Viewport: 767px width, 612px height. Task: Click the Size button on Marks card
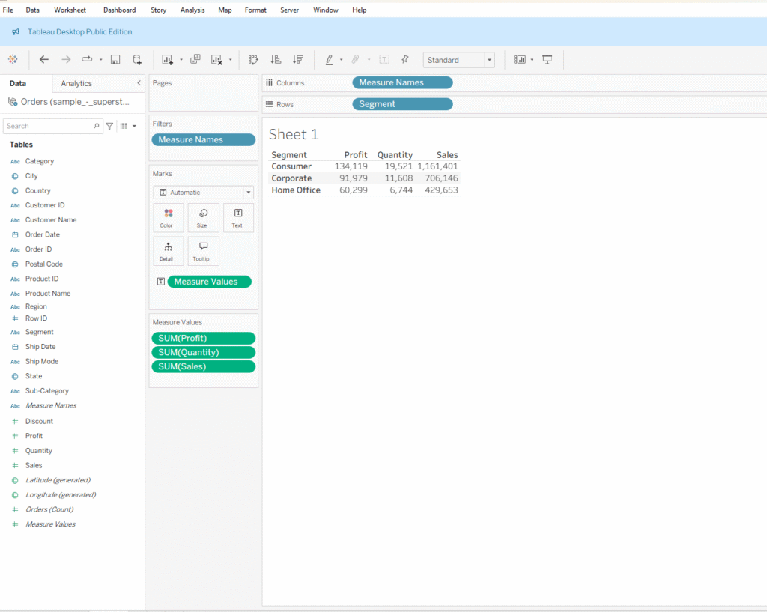click(x=202, y=218)
